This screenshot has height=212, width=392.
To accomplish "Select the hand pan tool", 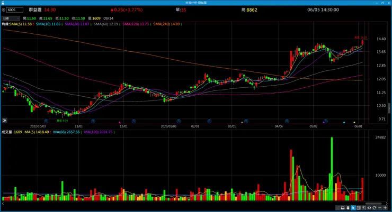I will click(348, 208).
